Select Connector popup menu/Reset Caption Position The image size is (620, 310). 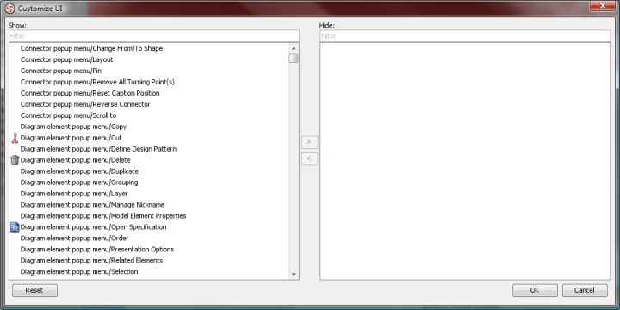[90, 93]
